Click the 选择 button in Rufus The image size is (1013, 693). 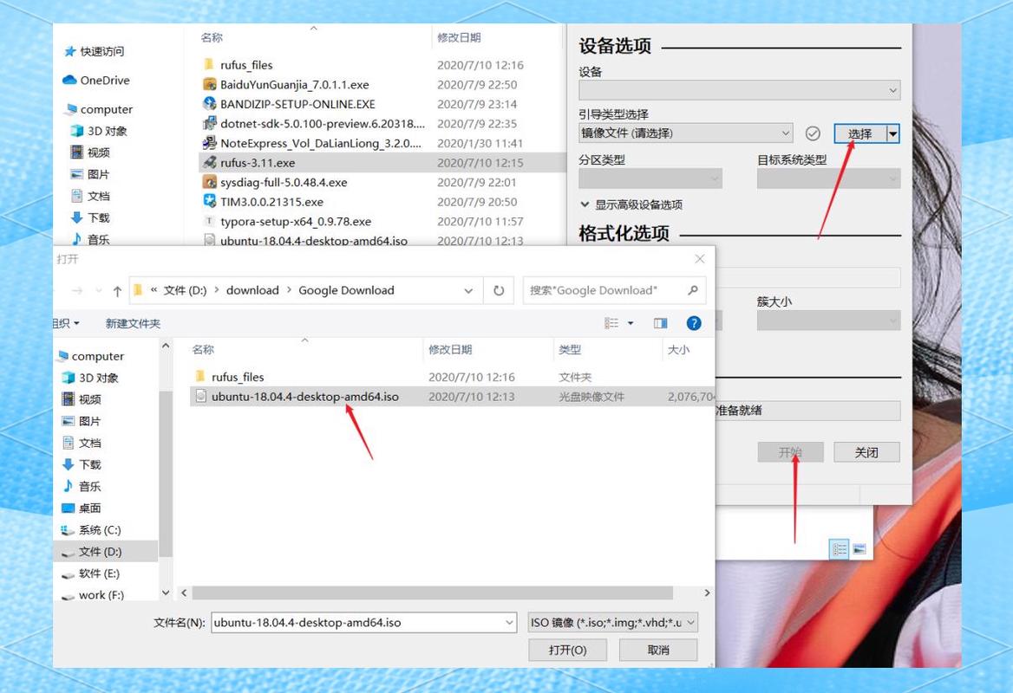(x=859, y=133)
